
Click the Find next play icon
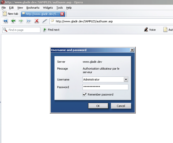(x=45, y=29)
